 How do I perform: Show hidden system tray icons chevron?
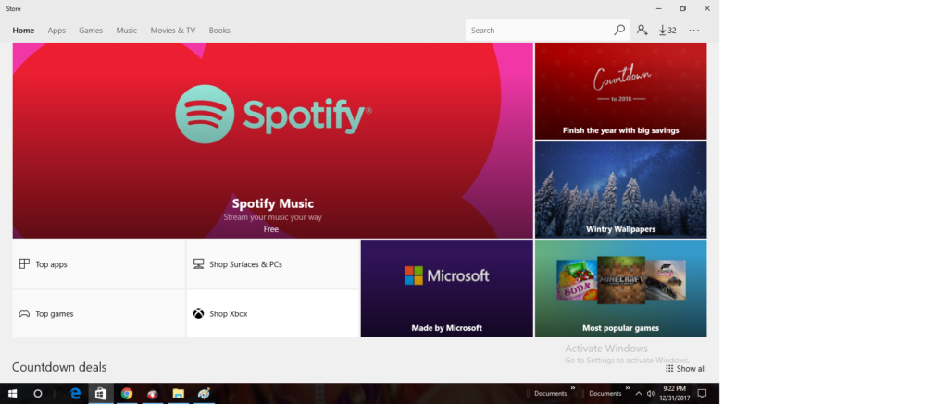click(x=639, y=394)
